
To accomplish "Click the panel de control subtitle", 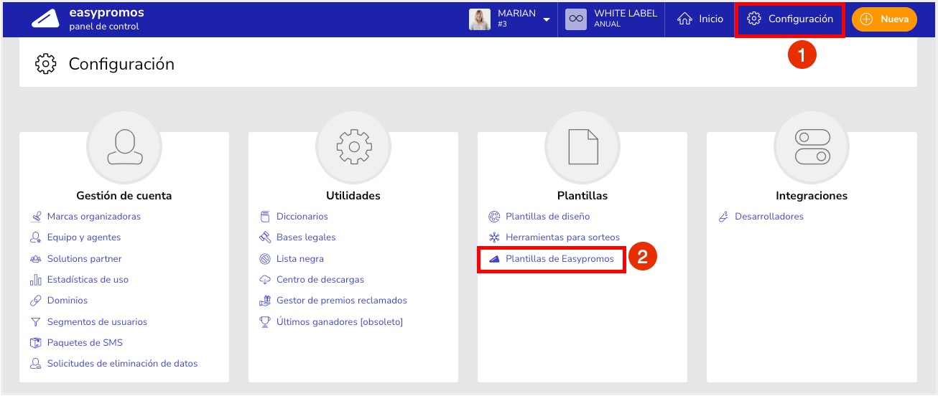I will [104, 27].
